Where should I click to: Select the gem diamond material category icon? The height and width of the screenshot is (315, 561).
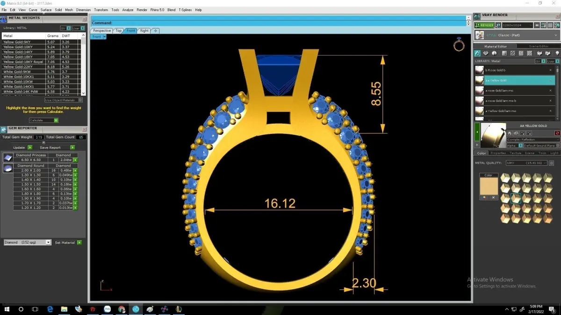[486, 54]
